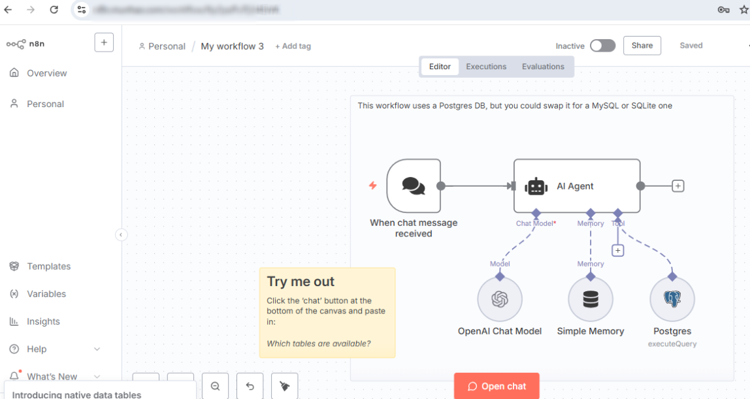The image size is (750, 399).
Task: Expand the Help menu chevron
Action: click(x=97, y=349)
